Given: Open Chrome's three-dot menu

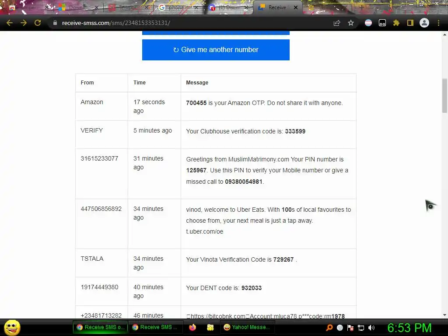Looking at the screenshot, I should (438, 23).
